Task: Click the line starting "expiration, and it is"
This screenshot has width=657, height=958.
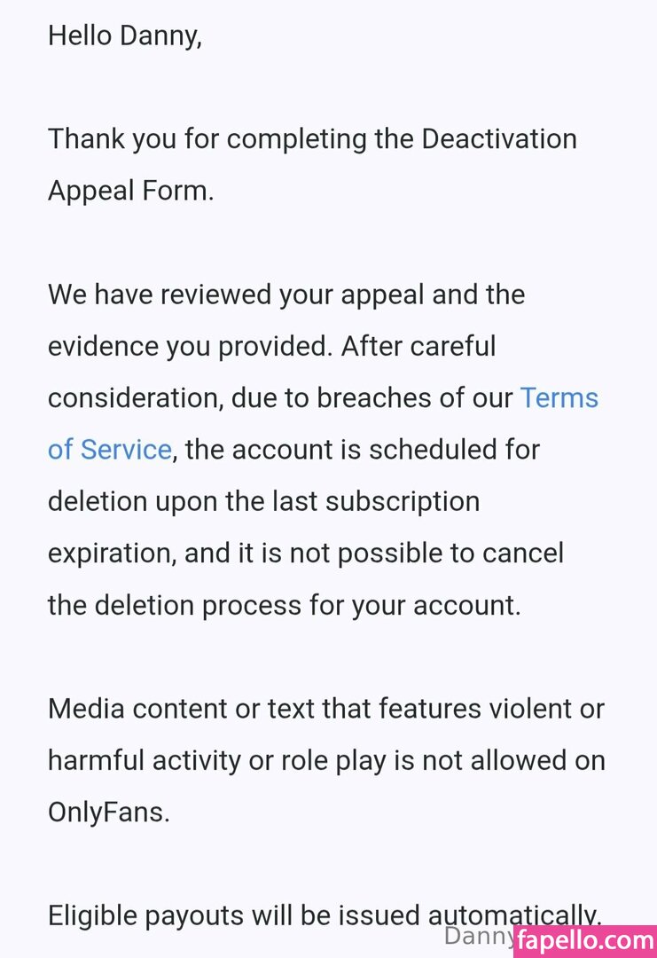Action: tap(305, 553)
